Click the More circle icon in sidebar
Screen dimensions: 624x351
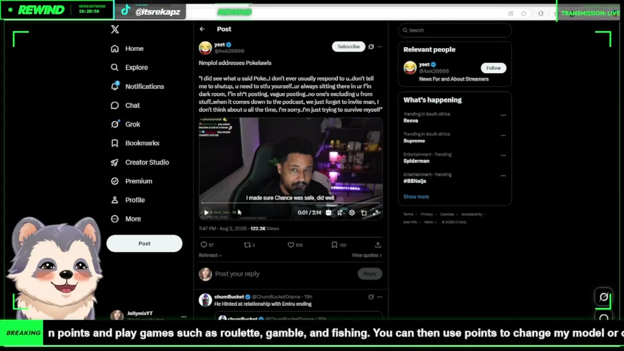click(115, 219)
